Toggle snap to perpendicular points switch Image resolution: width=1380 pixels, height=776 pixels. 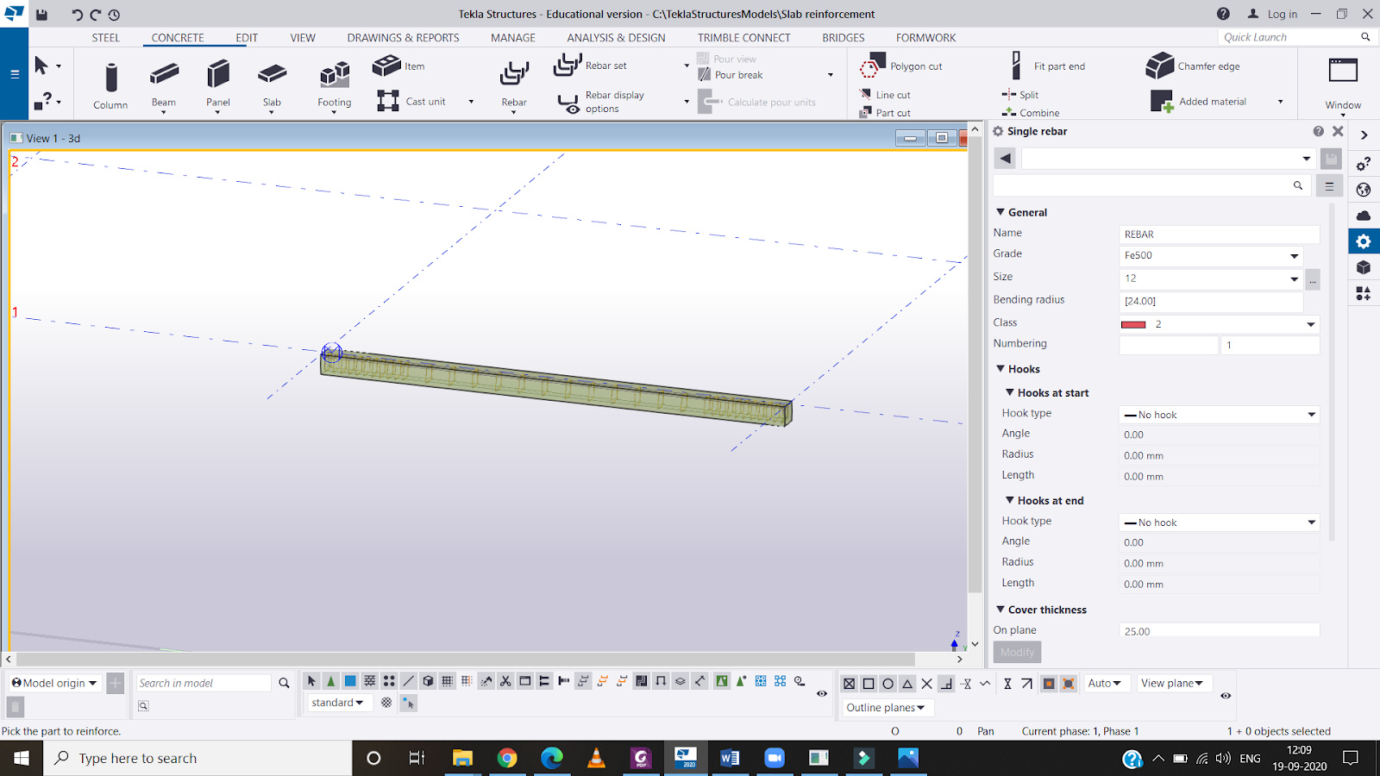(946, 684)
